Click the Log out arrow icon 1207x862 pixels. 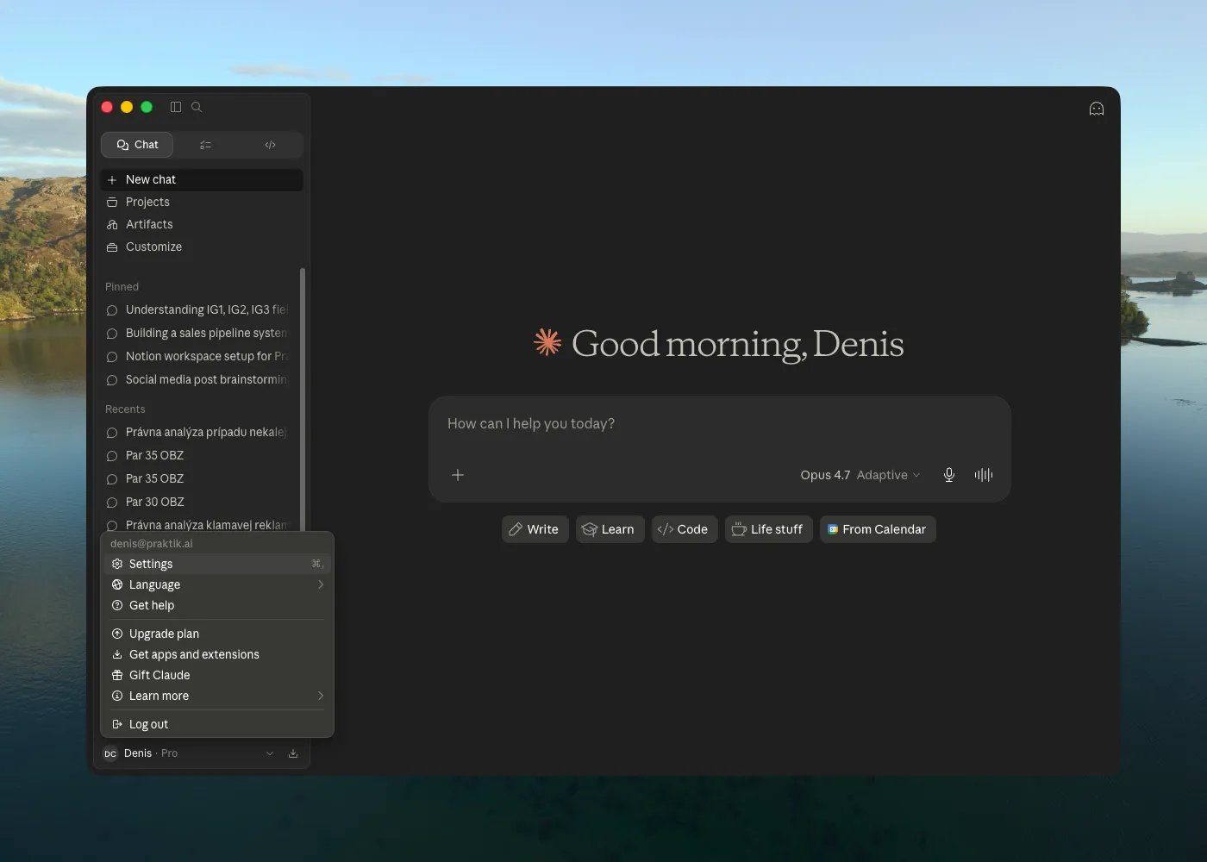(117, 724)
